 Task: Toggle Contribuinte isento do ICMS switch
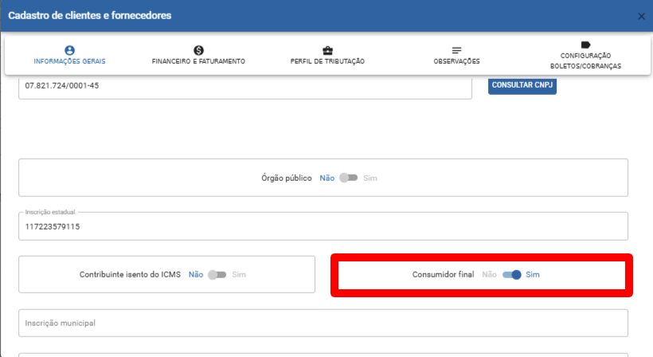tap(217, 274)
